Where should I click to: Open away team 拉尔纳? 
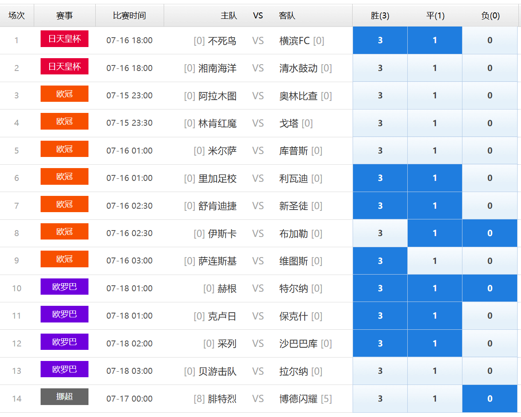pos(294,371)
